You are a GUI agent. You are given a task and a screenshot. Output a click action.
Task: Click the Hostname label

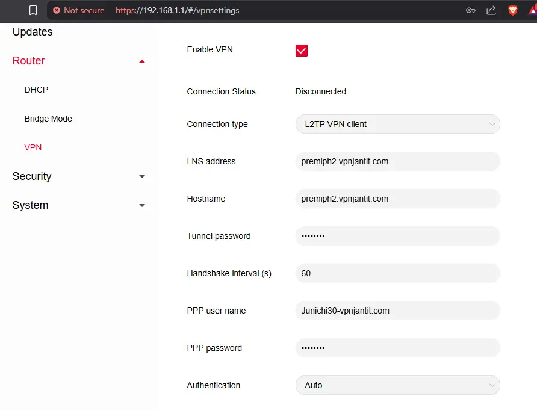206,199
